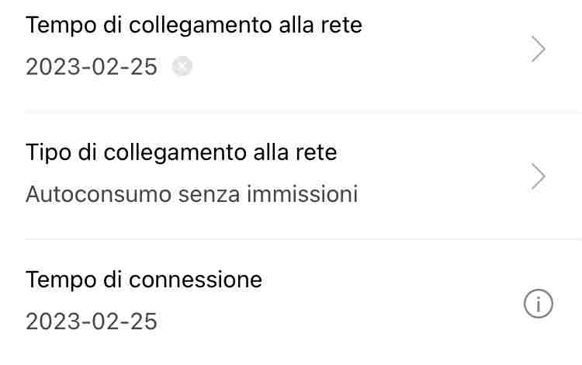Expand Tipo di collegamento alla rete chevron
The image size is (582, 365).
pyautogui.click(x=539, y=177)
